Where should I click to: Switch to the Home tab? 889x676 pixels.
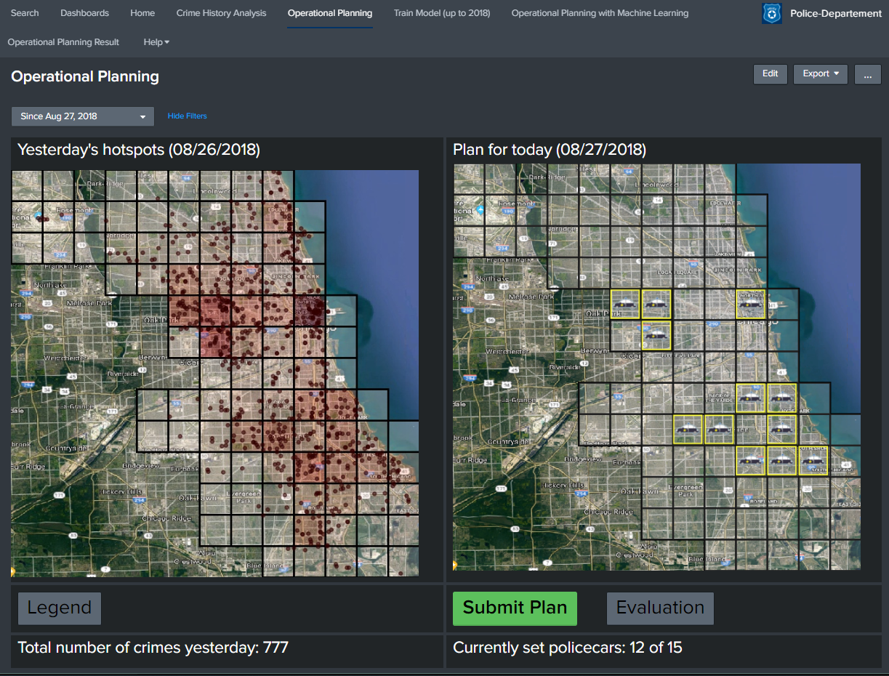tap(142, 13)
